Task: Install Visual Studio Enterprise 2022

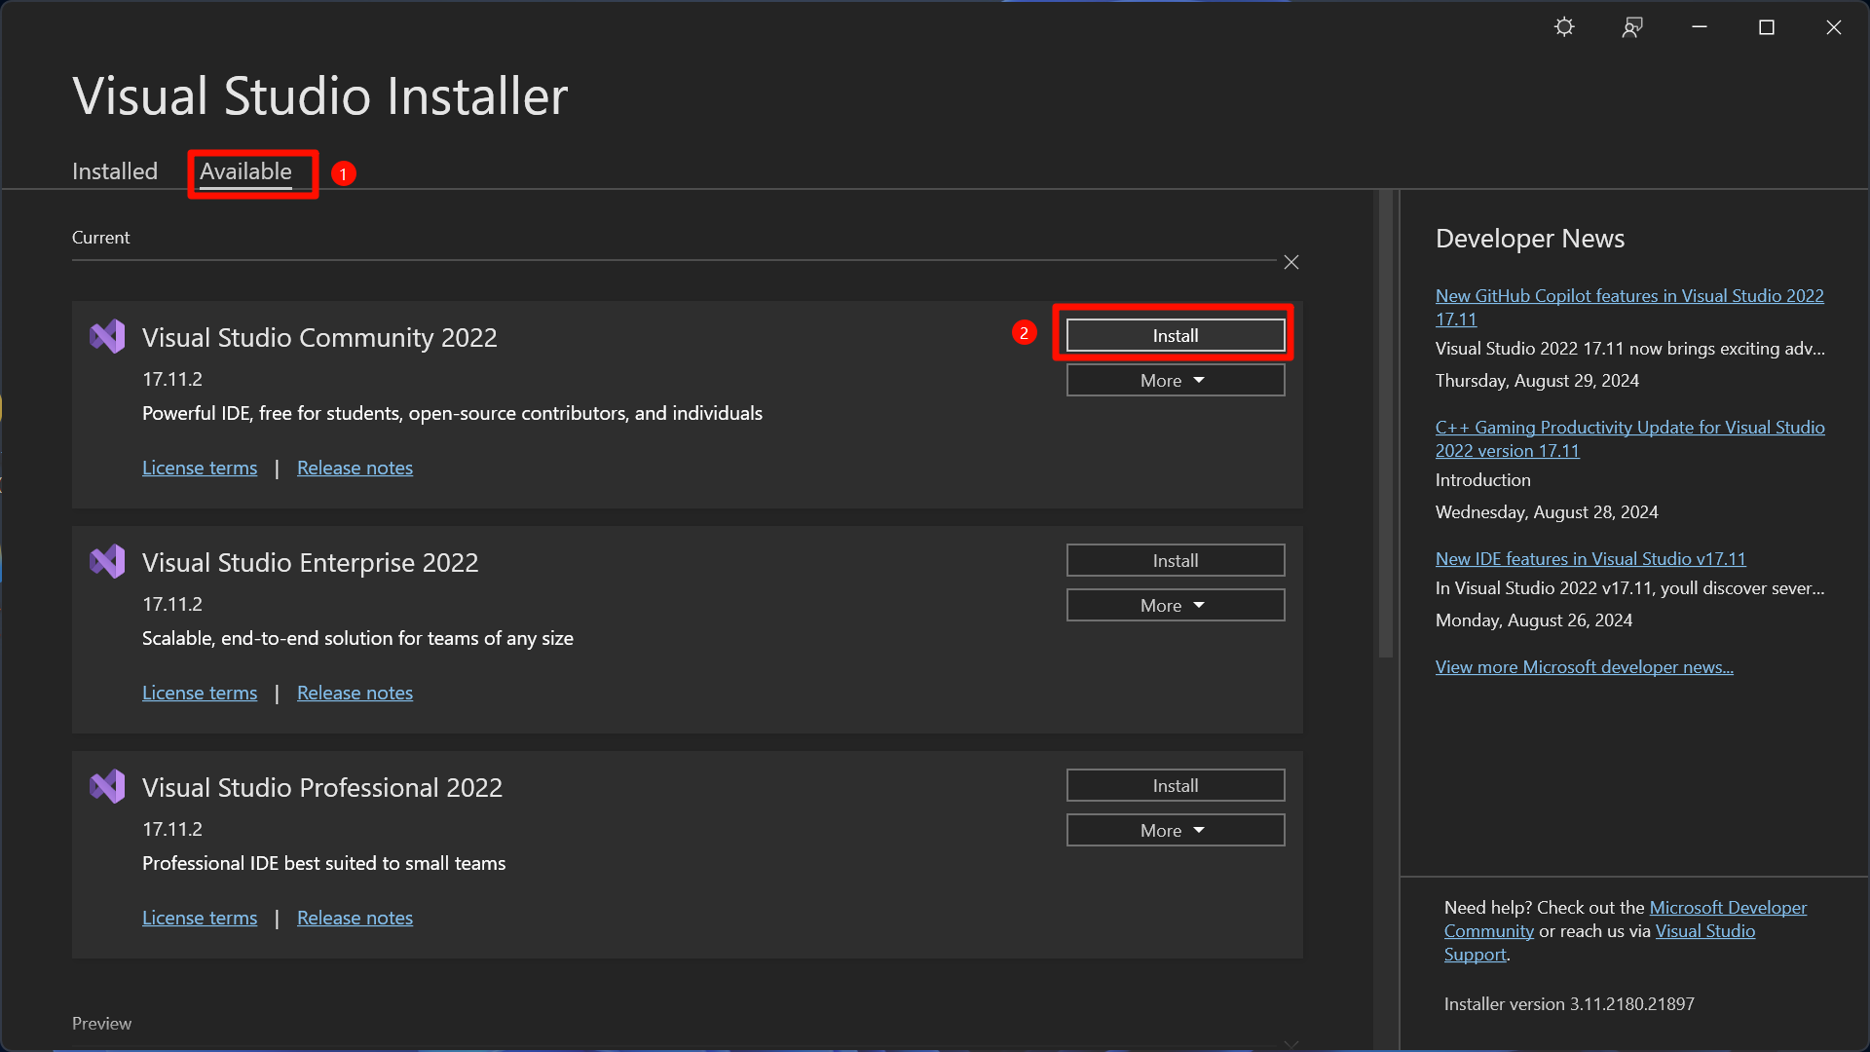Action: tap(1176, 560)
